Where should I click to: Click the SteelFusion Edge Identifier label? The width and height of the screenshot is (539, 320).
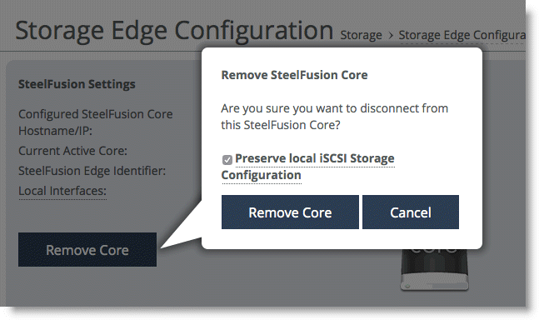click(x=92, y=171)
